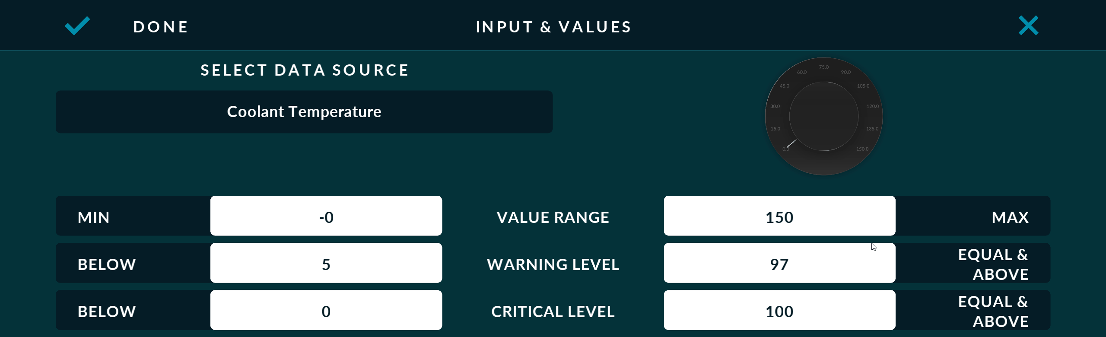1106x337 pixels.
Task: Edit the critical level field showing 100
Action: tap(779, 310)
